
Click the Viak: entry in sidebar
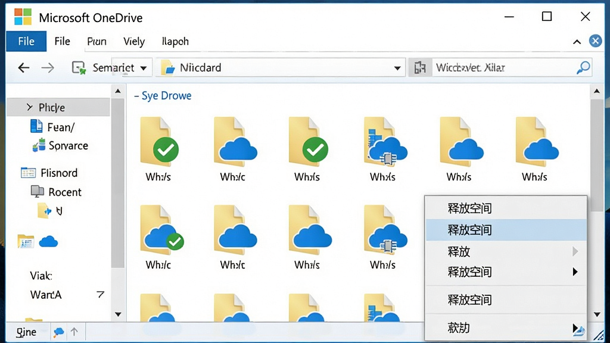(x=41, y=276)
